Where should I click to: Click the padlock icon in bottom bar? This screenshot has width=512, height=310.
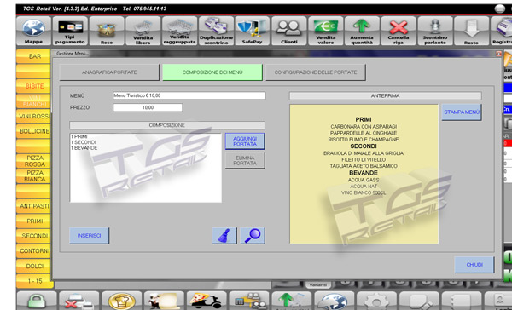(x=37, y=301)
